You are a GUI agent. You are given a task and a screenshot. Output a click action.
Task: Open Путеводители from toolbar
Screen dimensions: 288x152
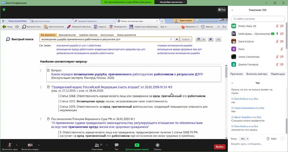[118, 27]
